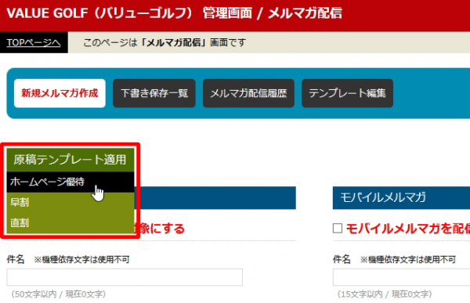
Task: Focus the mobile 件名 subject input field
Action: [x=401, y=277]
